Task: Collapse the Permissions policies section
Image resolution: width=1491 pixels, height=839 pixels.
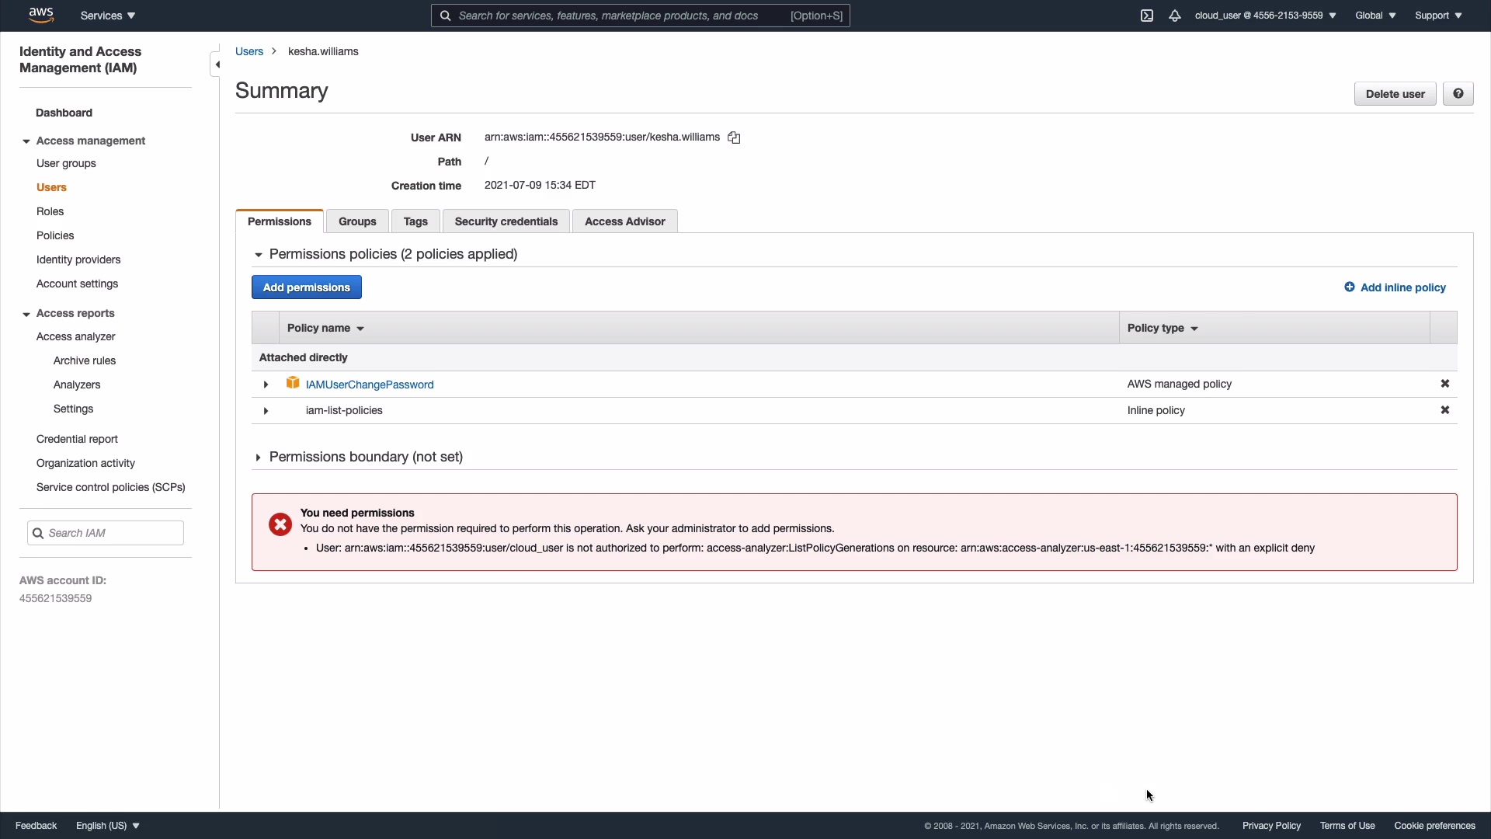Action: pyautogui.click(x=258, y=255)
